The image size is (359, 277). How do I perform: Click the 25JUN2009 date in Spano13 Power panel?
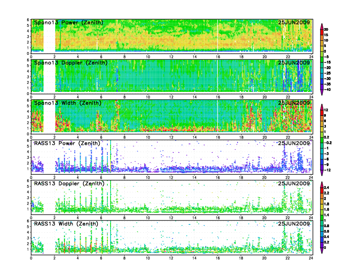tap(294, 22)
